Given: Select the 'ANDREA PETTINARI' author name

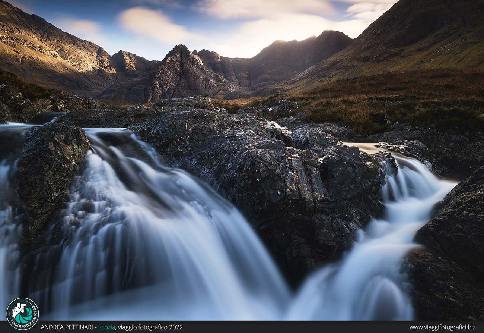Looking at the screenshot, I should click(x=67, y=327).
